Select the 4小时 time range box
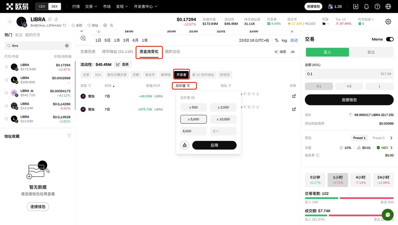This screenshot has height=225, width=398. [361, 180]
